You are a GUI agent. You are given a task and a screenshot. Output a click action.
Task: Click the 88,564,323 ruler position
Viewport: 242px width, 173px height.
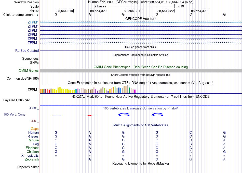[199, 11]
